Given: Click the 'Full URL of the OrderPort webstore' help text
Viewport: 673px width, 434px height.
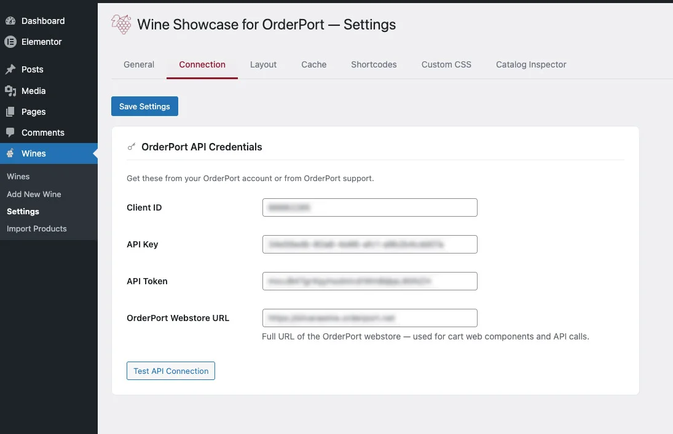Looking at the screenshot, I should (425, 336).
